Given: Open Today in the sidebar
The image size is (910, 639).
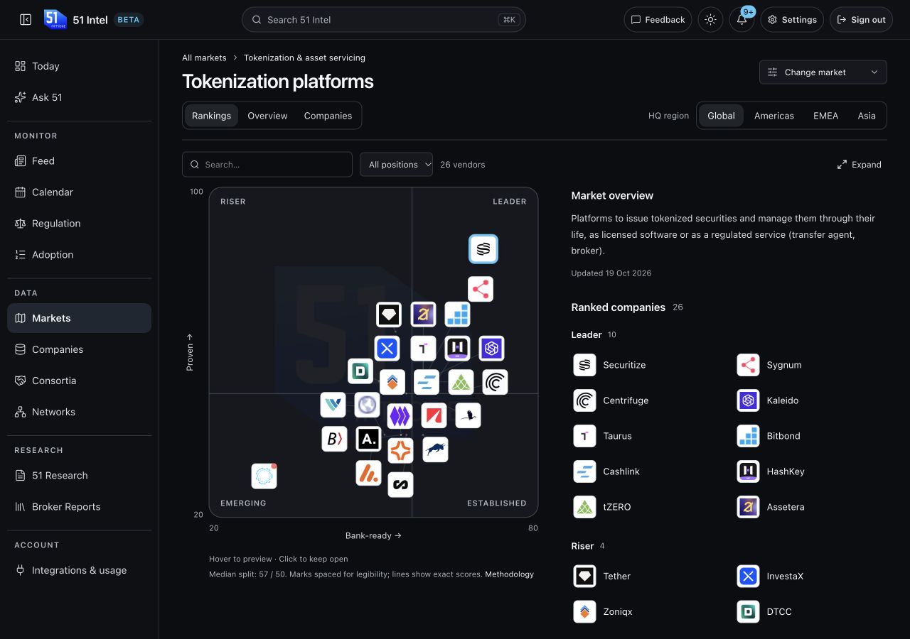Looking at the screenshot, I should tap(80, 66).
